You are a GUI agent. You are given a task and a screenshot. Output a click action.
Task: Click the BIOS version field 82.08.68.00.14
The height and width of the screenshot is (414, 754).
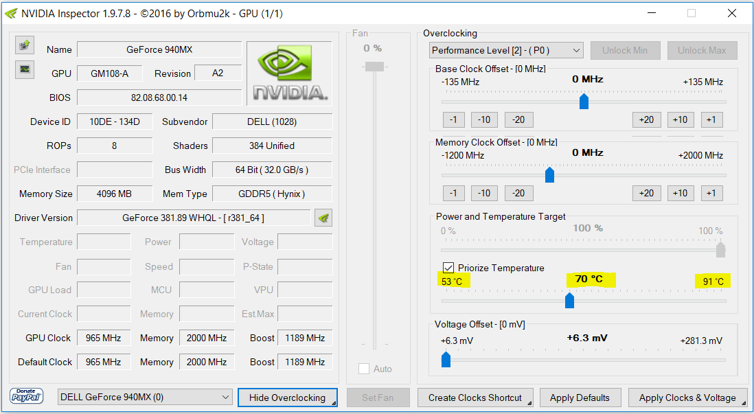[x=159, y=97]
